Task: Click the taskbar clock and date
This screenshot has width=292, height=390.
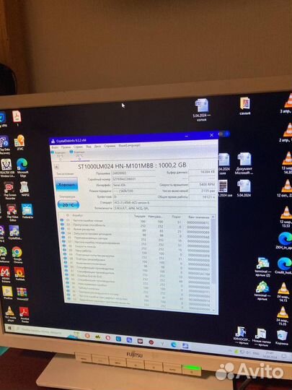Action: (x=270, y=355)
